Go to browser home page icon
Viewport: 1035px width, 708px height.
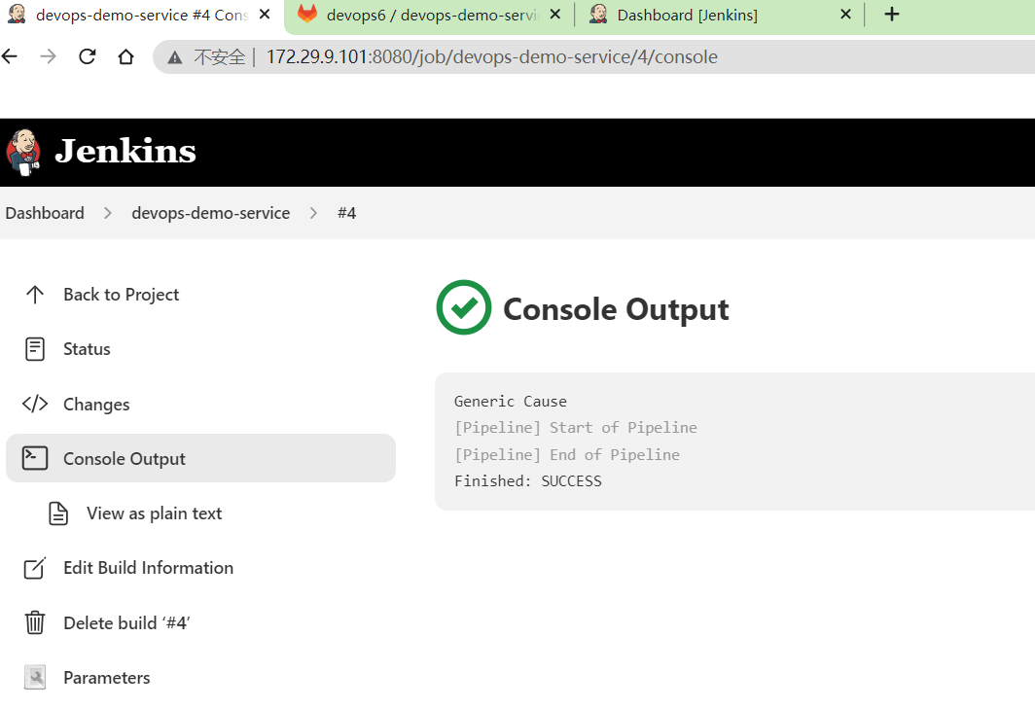point(125,56)
